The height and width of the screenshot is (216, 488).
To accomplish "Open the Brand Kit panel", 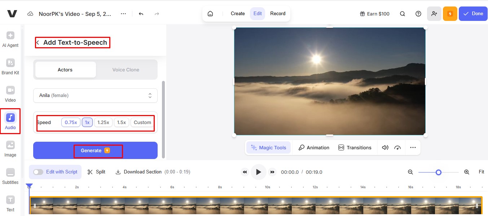I will click(x=10, y=66).
